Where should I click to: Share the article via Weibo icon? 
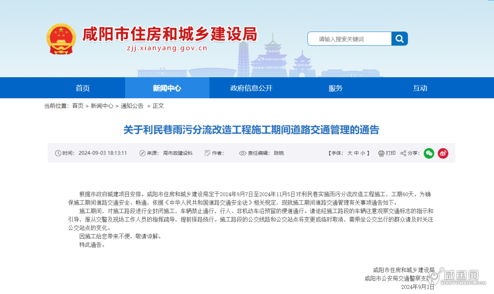point(443,153)
